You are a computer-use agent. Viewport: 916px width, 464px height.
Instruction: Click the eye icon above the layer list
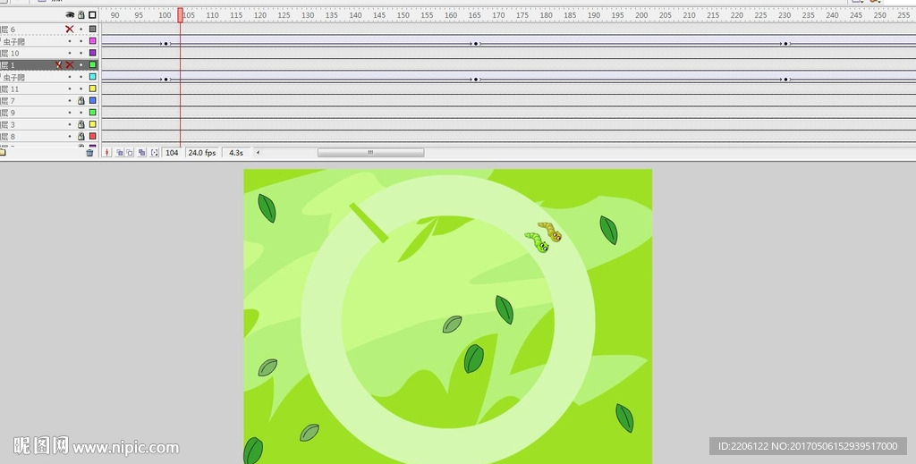pos(70,15)
